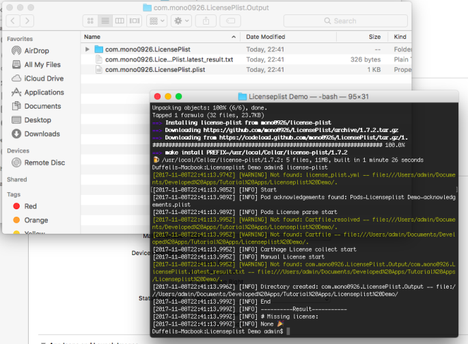
Task: Switch Finder to list view
Action: pos(105,21)
